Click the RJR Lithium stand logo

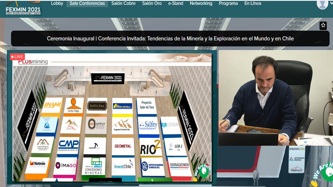tap(170, 125)
